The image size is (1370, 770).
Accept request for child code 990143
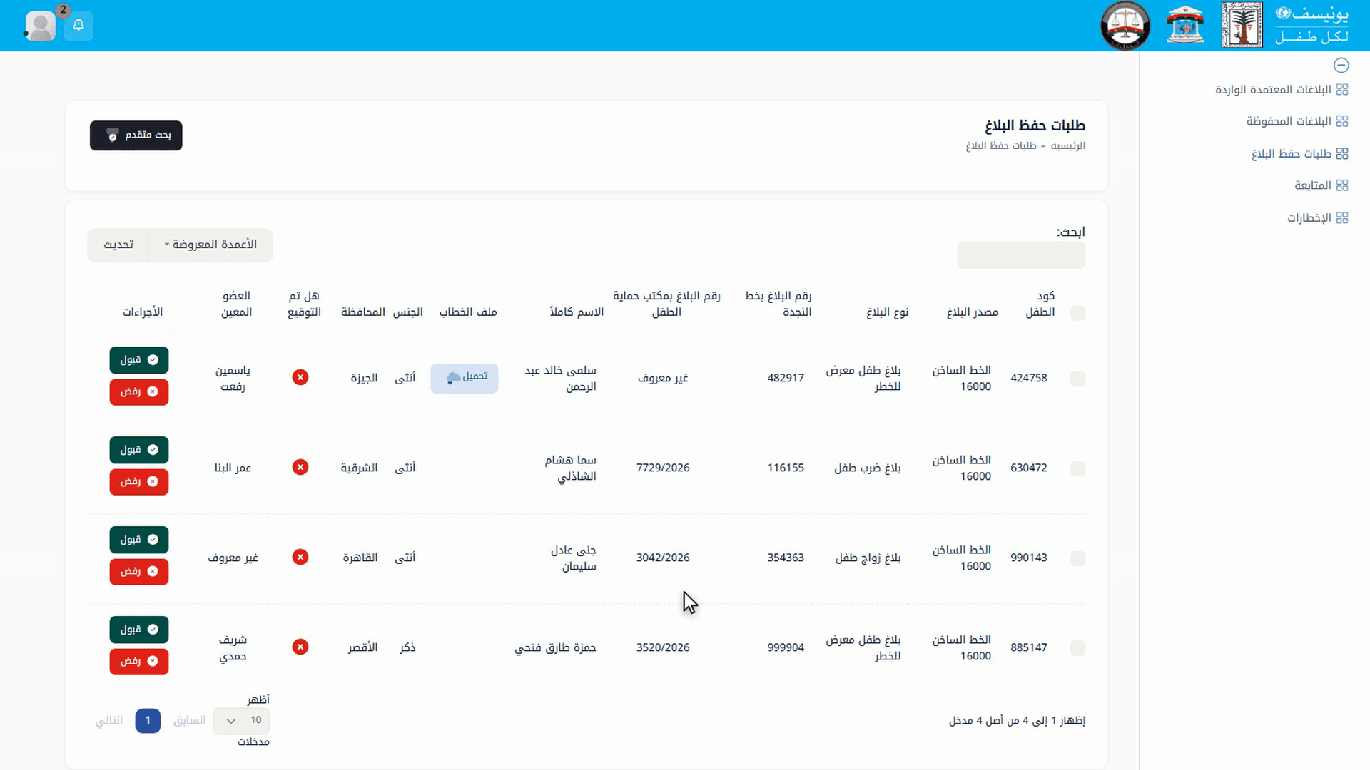(139, 540)
